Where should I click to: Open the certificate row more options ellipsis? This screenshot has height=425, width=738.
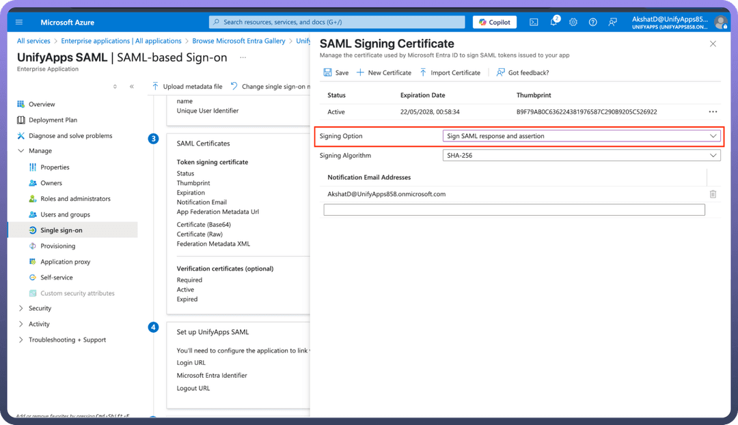click(x=713, y=112)
